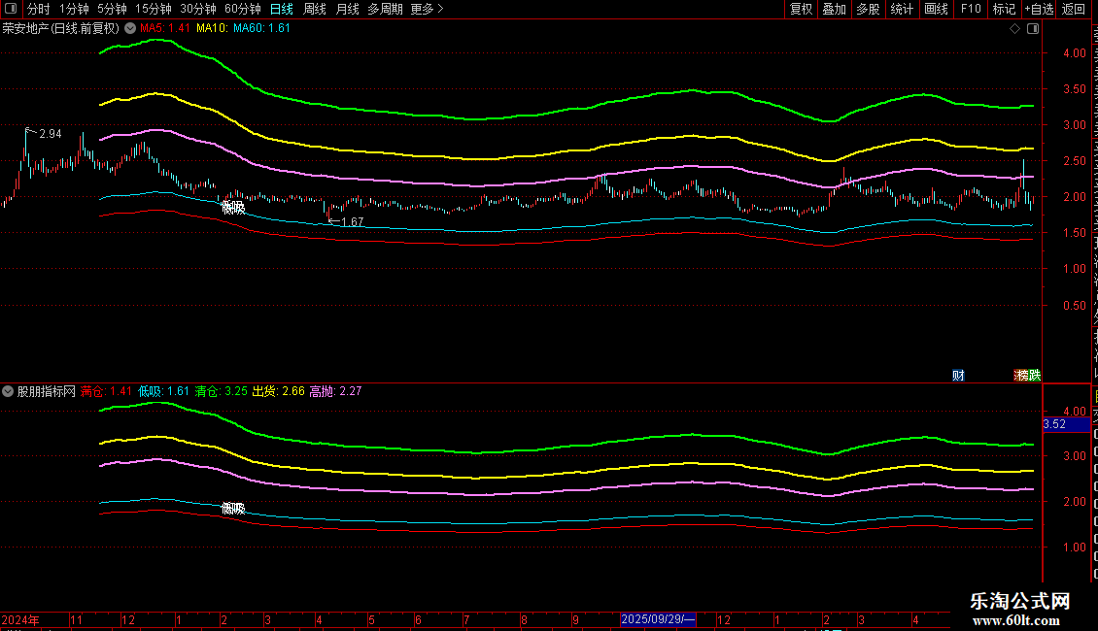This screenshot has height=631, width=1098.
Task: Open the 画线 drawing tools
Action: (937, 9)
